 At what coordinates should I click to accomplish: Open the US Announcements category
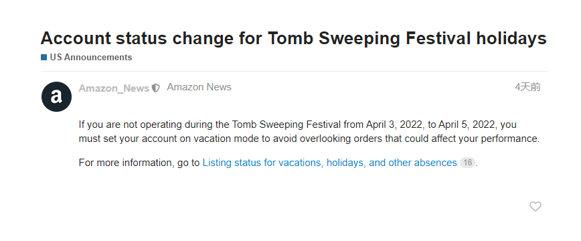pyautogui.click(x=91, y=57)
